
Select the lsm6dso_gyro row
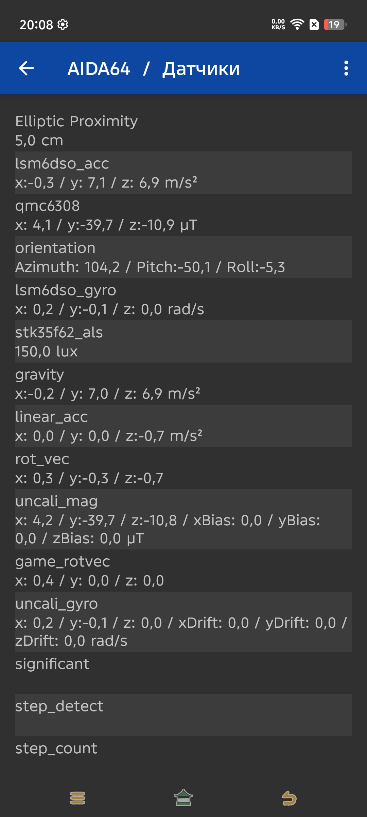click(x=183, y=300)
